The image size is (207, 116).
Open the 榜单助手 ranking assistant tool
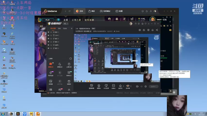69,74
